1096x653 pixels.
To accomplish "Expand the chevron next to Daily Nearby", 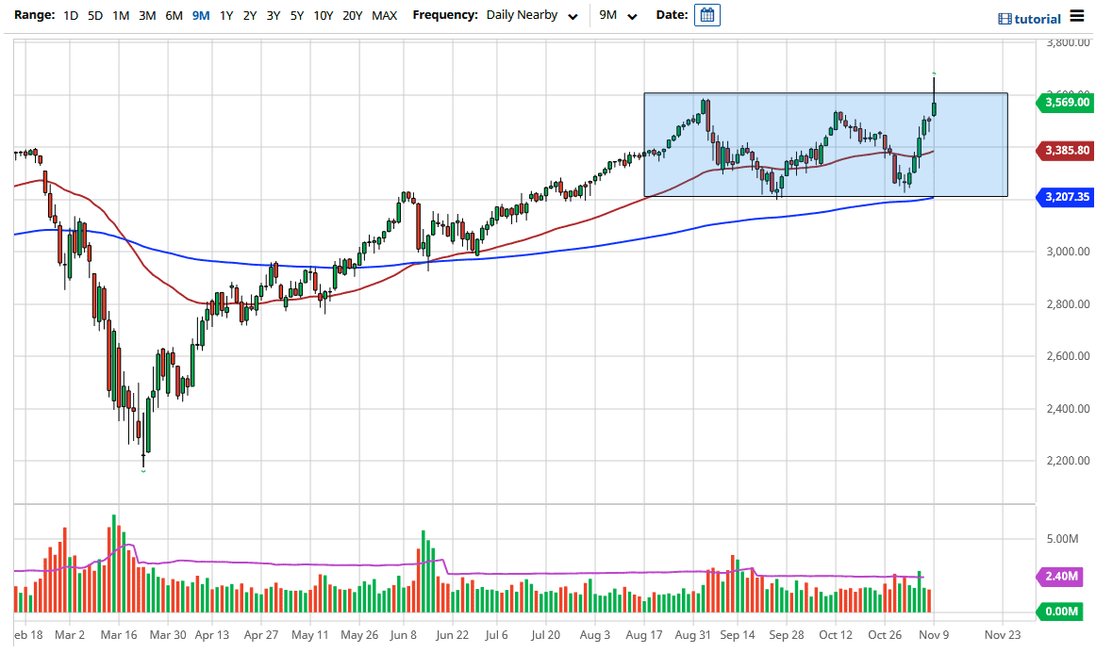I will pos(573,17).
